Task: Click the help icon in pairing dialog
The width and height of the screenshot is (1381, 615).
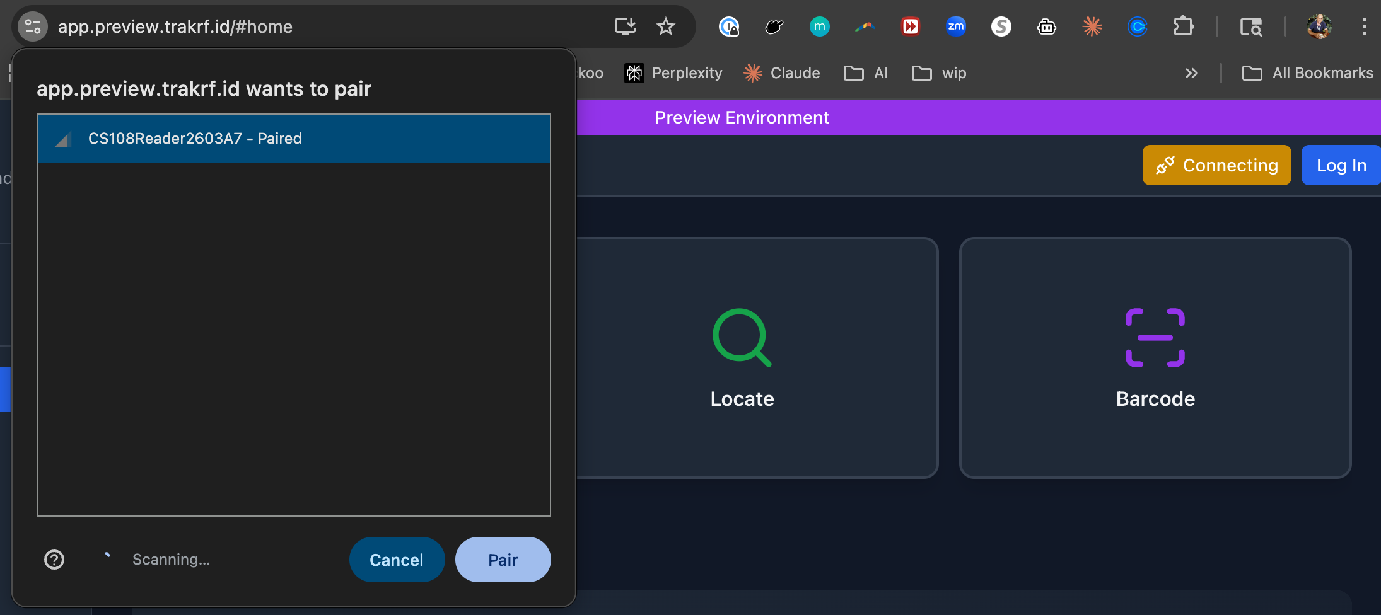Action: pyautogui.click(x=54, y=559)
